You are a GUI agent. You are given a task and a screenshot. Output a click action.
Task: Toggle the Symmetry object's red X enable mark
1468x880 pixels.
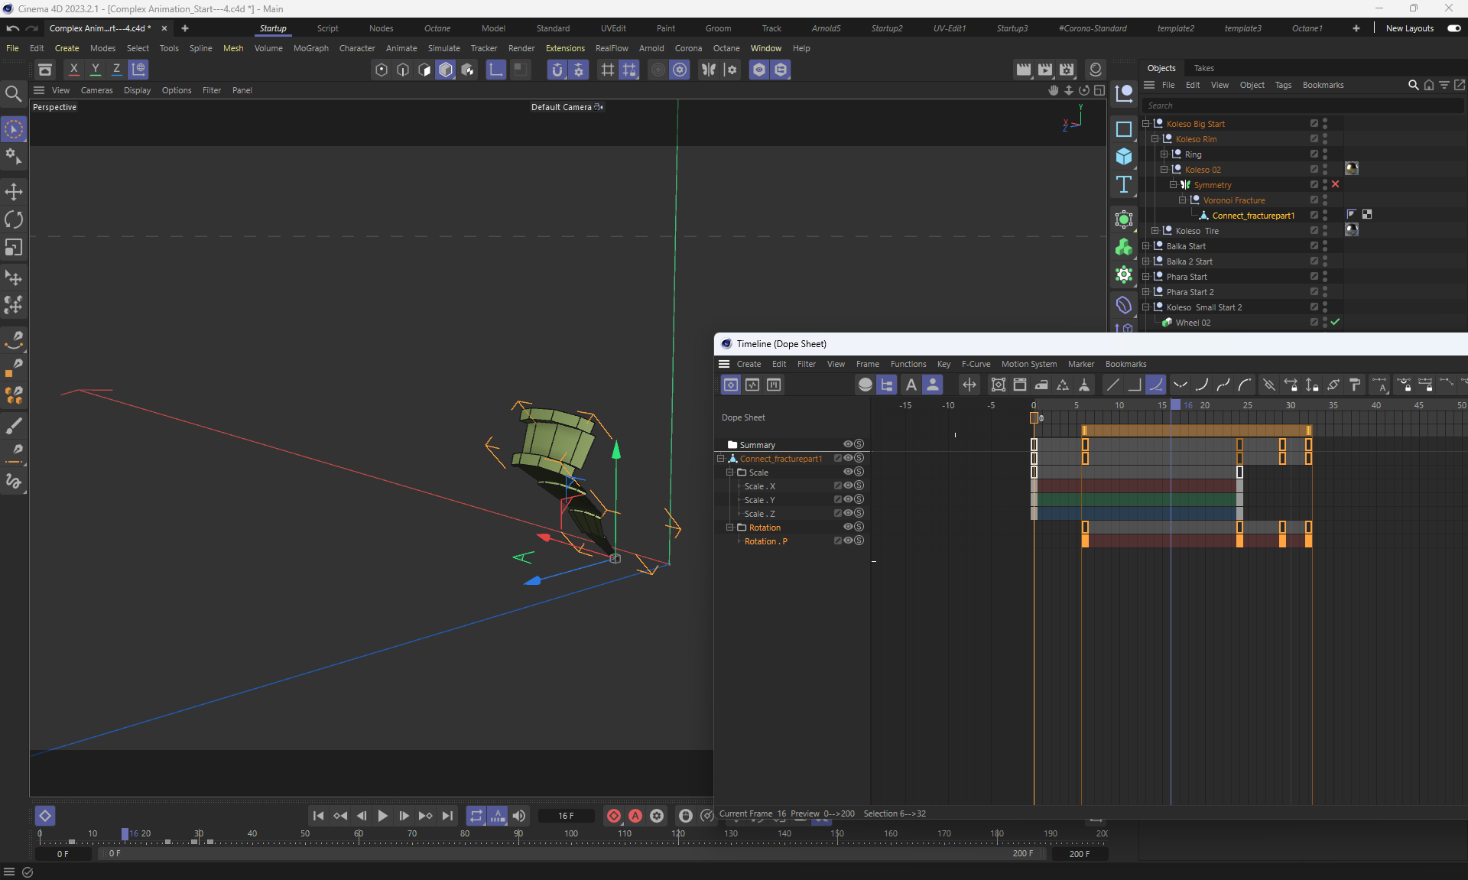pos(1335,184)
